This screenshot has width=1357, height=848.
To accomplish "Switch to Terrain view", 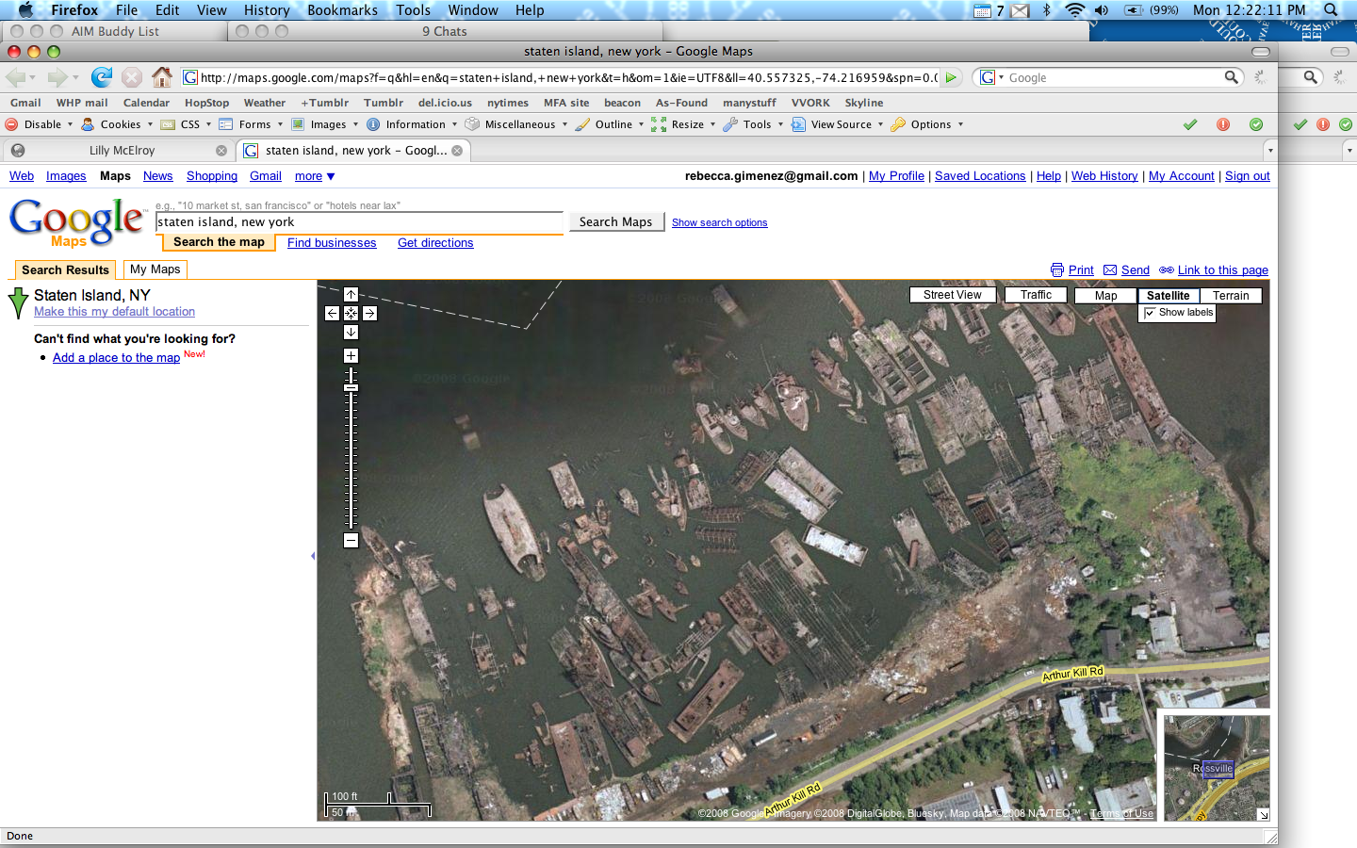I will pyautogui.click(x=1231, y=295).
